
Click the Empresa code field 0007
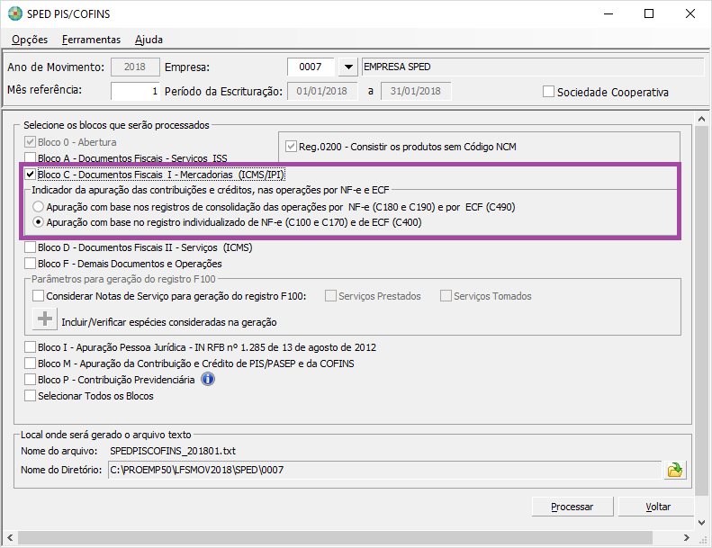311,67
